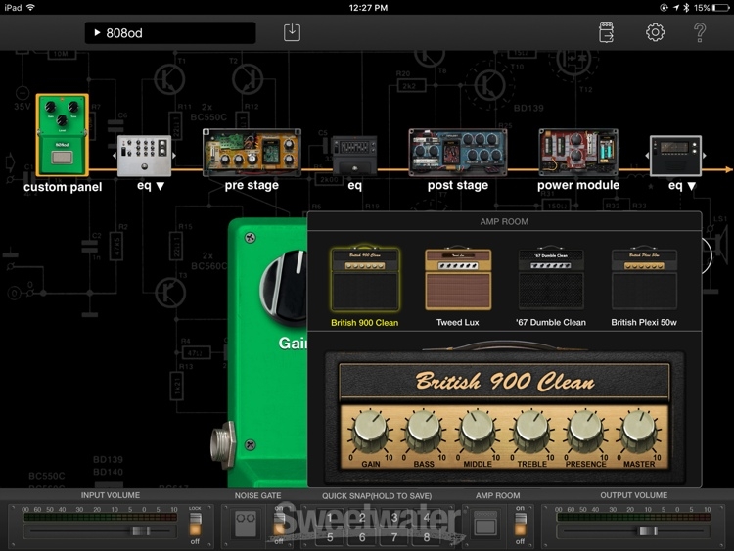Tap Quick Snap slot 6

click(362, 537)
